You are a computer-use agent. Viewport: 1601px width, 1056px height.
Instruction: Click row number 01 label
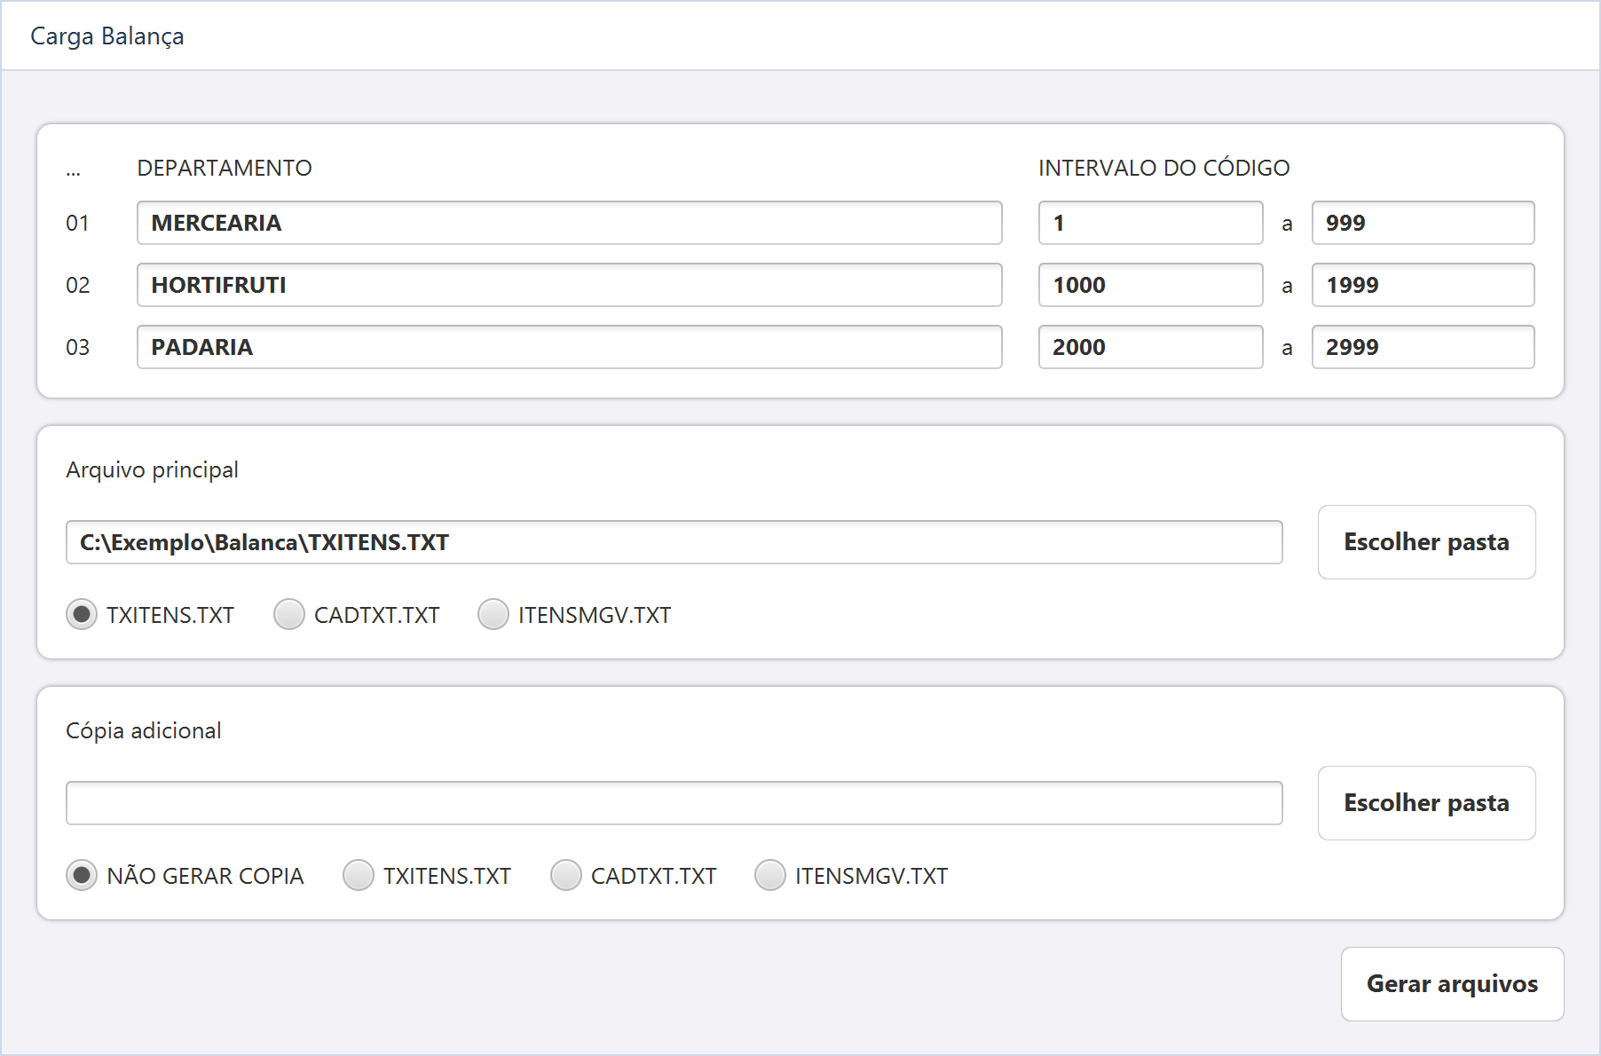(78, 224)
